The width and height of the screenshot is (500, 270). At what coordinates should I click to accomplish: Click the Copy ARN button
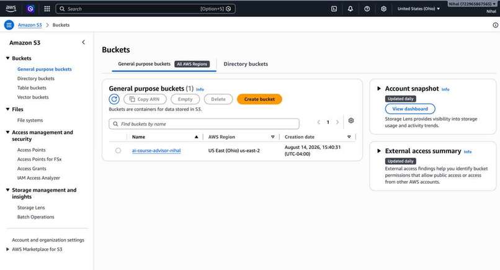145,99
